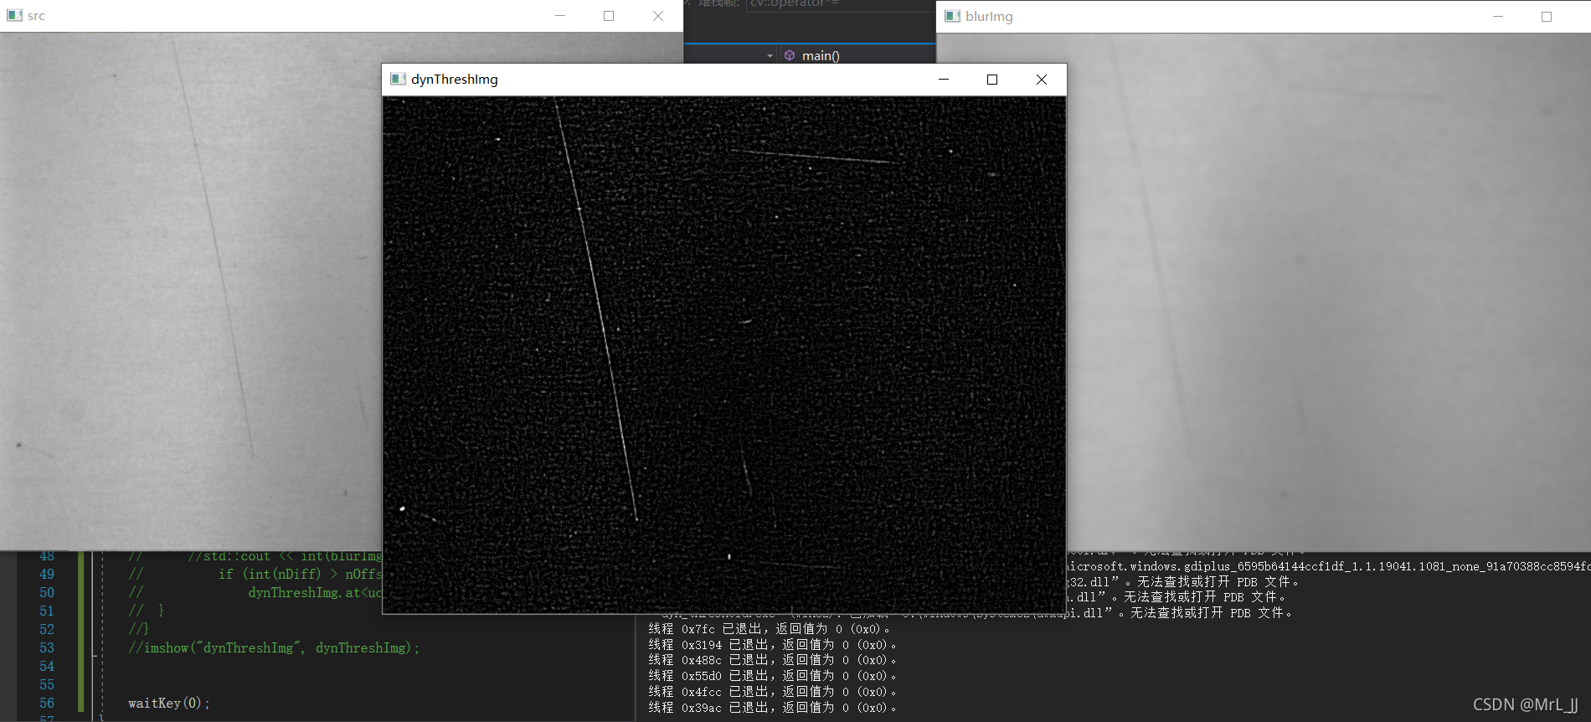The image size is (1591, 722).
Task: Click the thresholded image in dynThreshImg window
Action: click(x=724, y=355)
